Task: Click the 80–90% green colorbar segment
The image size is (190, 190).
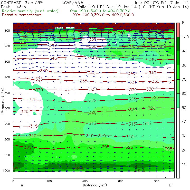Action: coord(178,58)
